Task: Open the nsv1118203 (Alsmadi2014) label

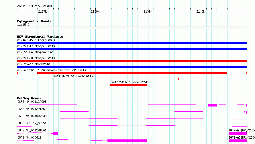Action: [72, 76]
